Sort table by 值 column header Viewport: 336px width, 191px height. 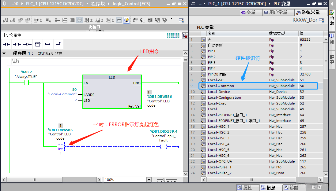click(311, 33)
